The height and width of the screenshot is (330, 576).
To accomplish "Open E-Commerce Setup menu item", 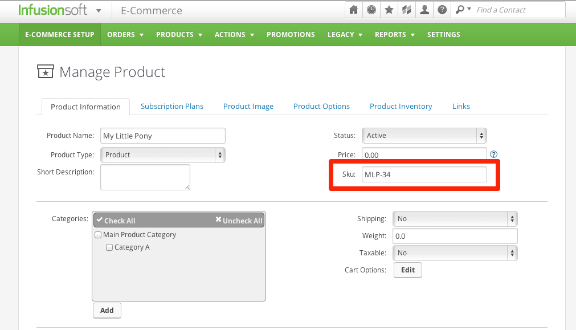I will click(60, 35).
